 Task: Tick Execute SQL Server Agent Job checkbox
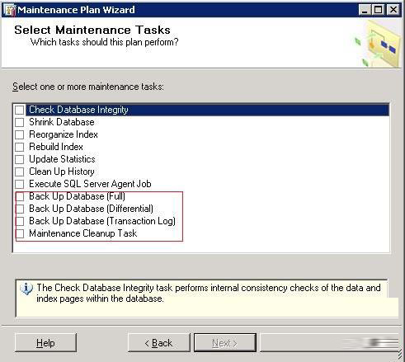pos(20,184)
